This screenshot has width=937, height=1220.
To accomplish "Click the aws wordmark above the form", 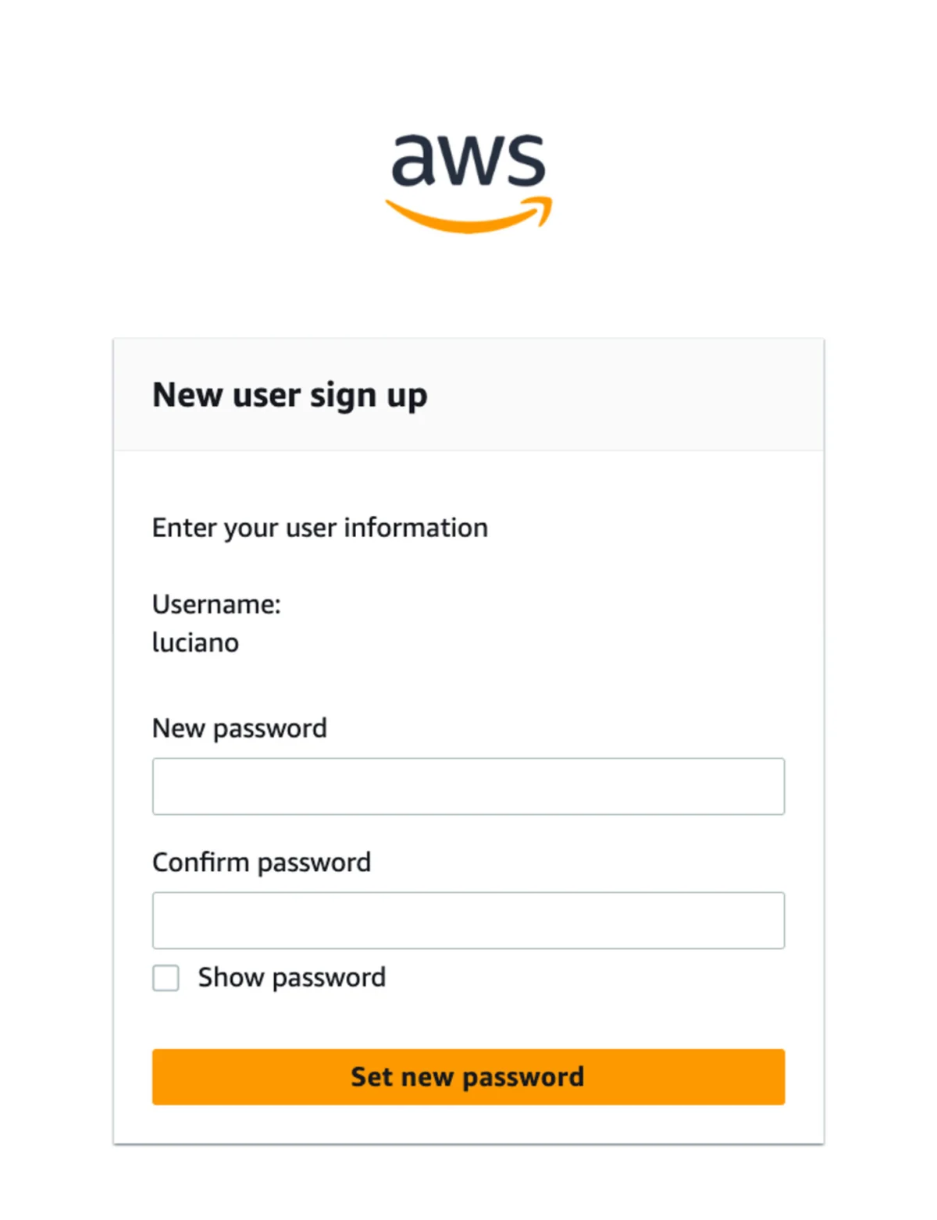I will point(468,162).
